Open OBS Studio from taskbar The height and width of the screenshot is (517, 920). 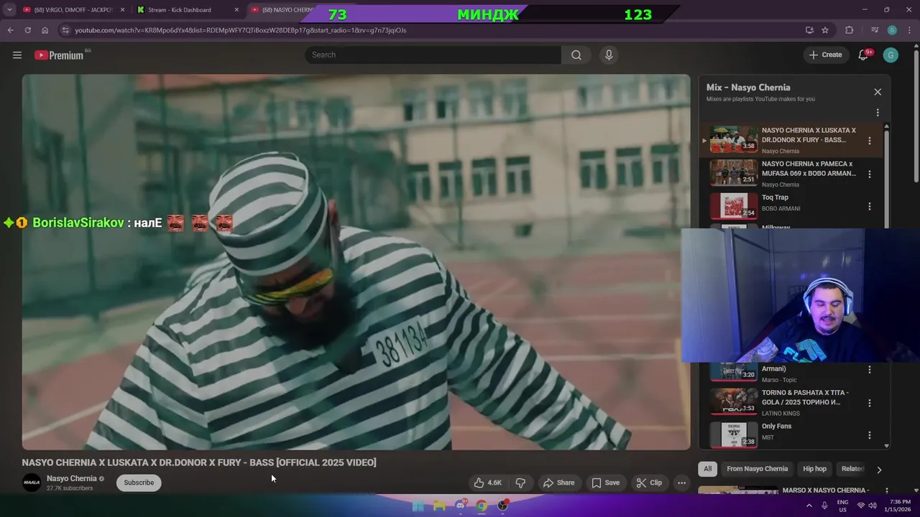[x=503, y=506]
